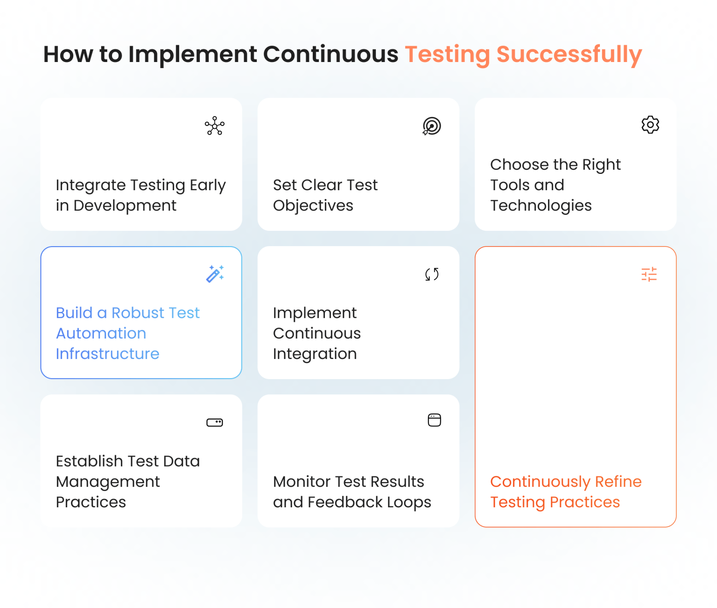
Task: Click the browser window icon
Action: pyautogui.click(x=434, y=420)
